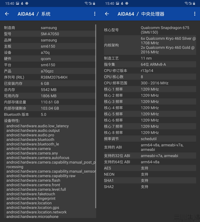Select the 产品 a70qzc row

pyautogui.click(x=50, y=71)
